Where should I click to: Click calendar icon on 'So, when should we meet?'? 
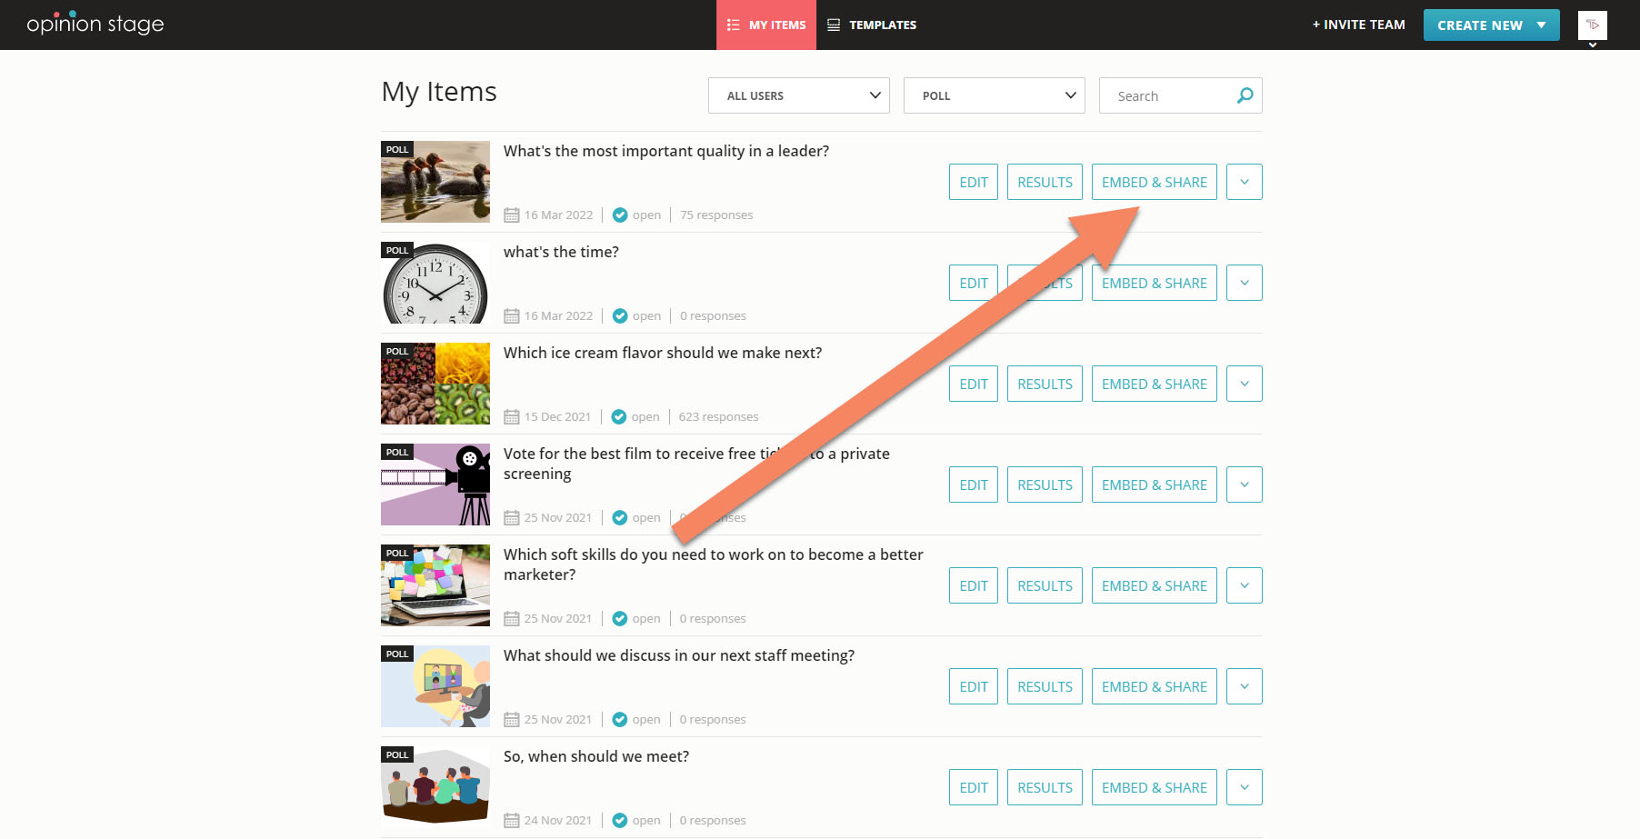point(512,821)
